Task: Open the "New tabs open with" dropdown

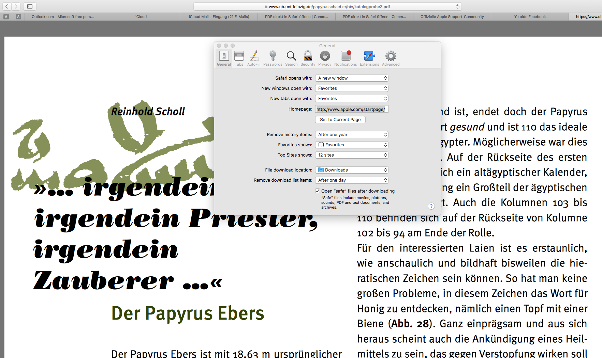Action: pos(352,98)
